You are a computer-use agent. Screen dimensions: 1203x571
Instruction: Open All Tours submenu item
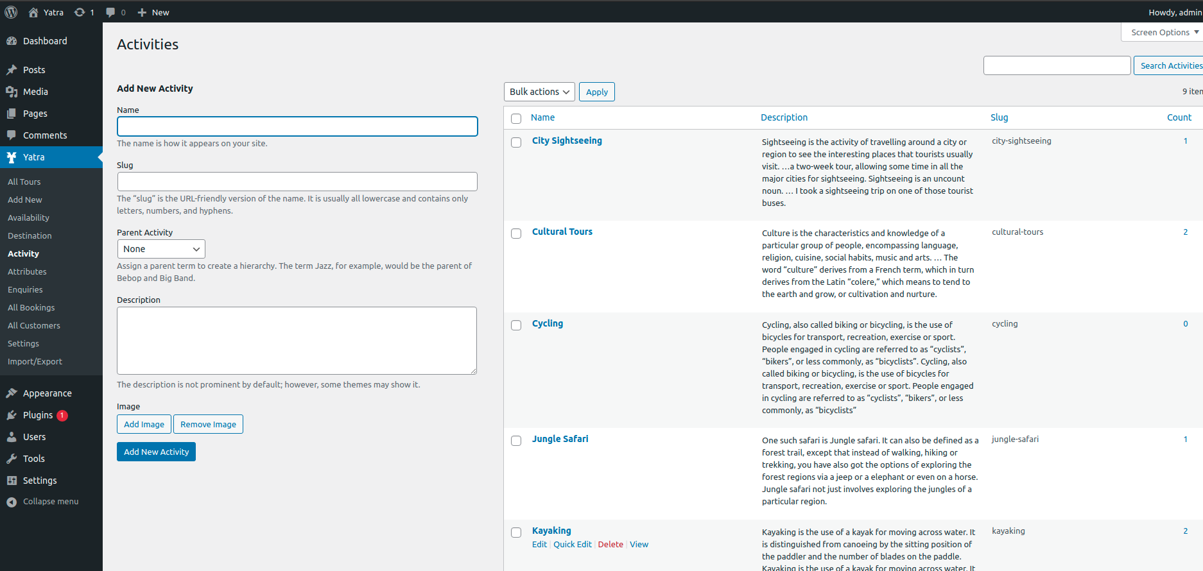[x=24, y=182]
